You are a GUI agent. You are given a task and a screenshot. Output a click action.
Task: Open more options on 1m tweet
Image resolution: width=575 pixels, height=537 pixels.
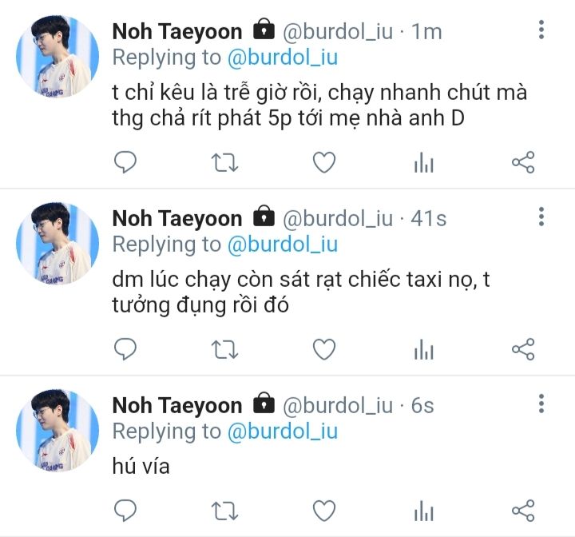pos(541,30)
